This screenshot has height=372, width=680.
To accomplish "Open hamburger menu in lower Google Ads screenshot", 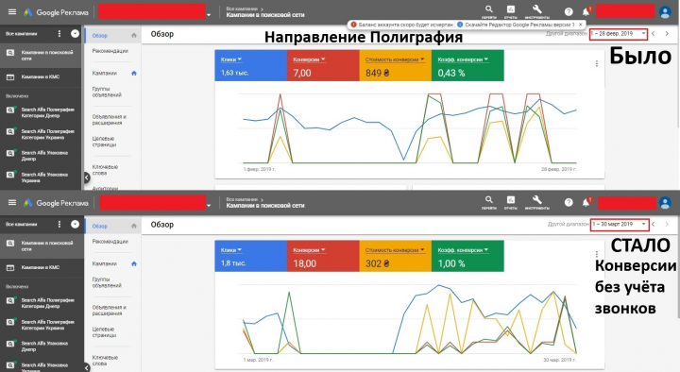I will click(x=12, y=202).
